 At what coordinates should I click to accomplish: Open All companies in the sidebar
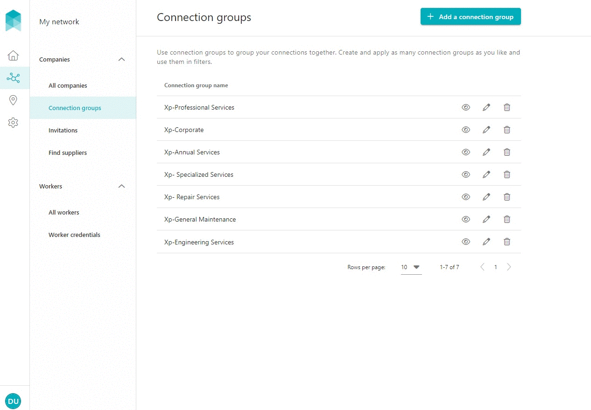tap(83, 85)
